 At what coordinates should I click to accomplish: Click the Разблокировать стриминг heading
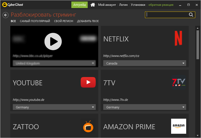43,15
